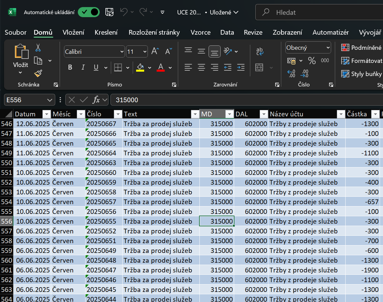Click the Styly buňky button
The height and width of the screenshot is (302, 383).
tap(362, 74)
